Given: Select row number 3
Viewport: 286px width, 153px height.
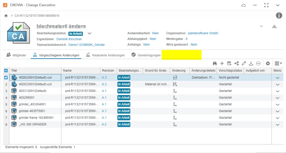Looking at the screenshot, I should click(x=6, y=91).
